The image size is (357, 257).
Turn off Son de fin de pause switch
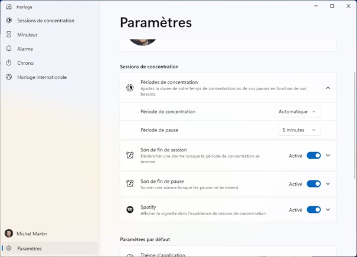coord(313,184)
